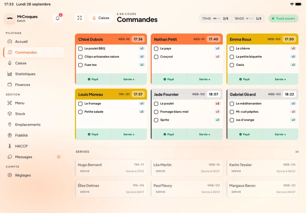Screen dimensions: 306x213
Task: Check Le fromage item
Action: coord(80,104)
